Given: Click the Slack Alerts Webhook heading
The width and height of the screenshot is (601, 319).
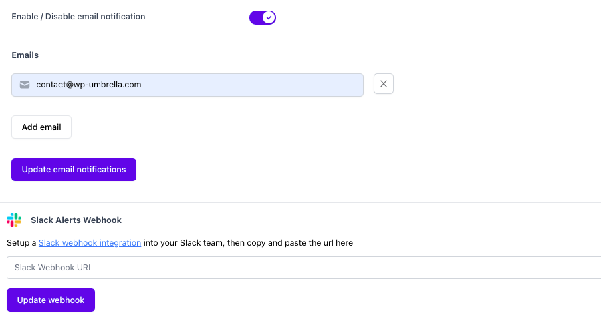Looking at the screenshot, I should [76, 220].
